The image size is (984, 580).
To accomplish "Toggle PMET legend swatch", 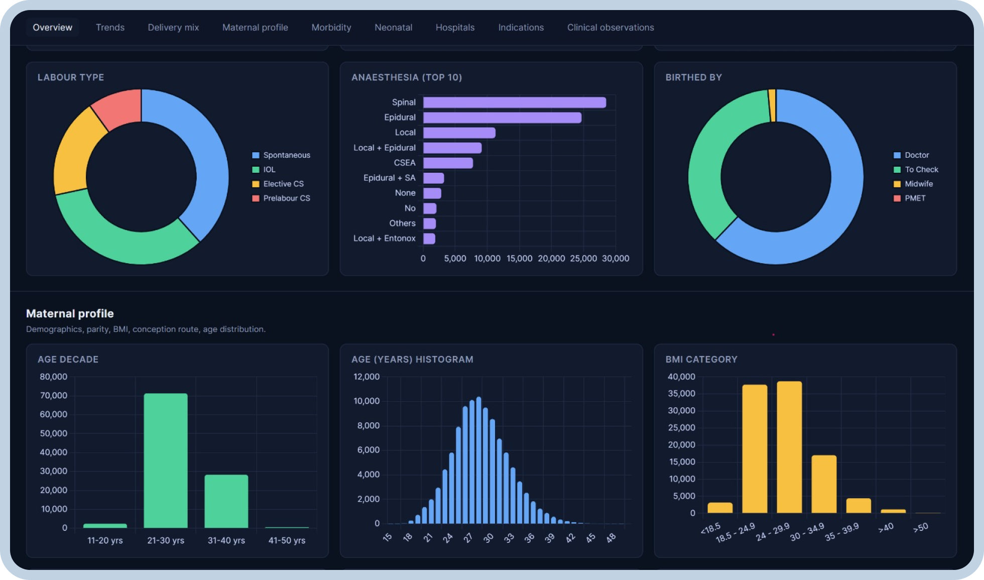I will 897,198.
